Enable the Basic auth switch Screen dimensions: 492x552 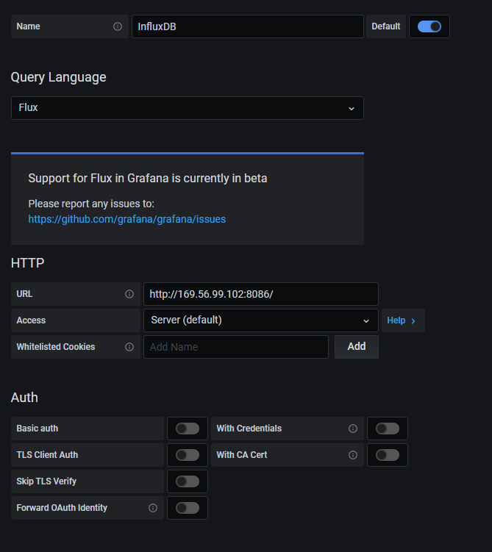(188, 429)
